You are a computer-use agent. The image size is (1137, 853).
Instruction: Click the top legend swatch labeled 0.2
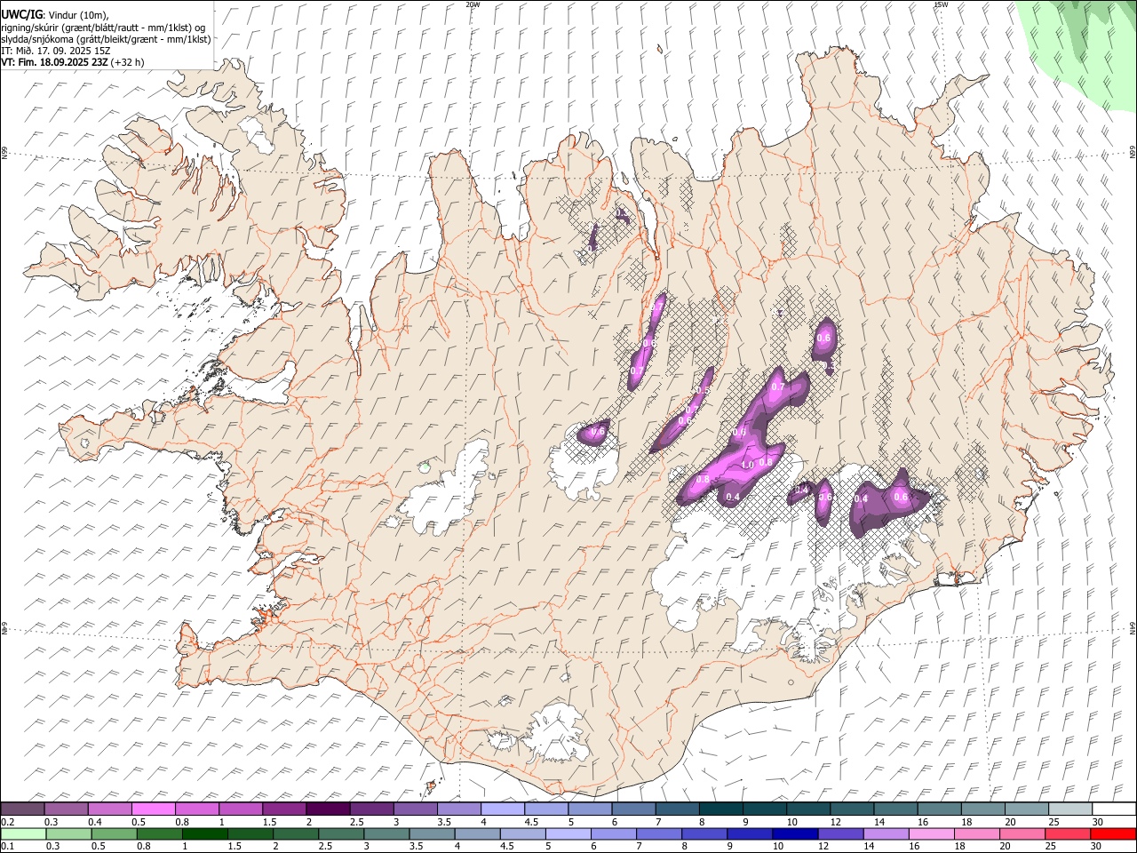pos(22,809)
